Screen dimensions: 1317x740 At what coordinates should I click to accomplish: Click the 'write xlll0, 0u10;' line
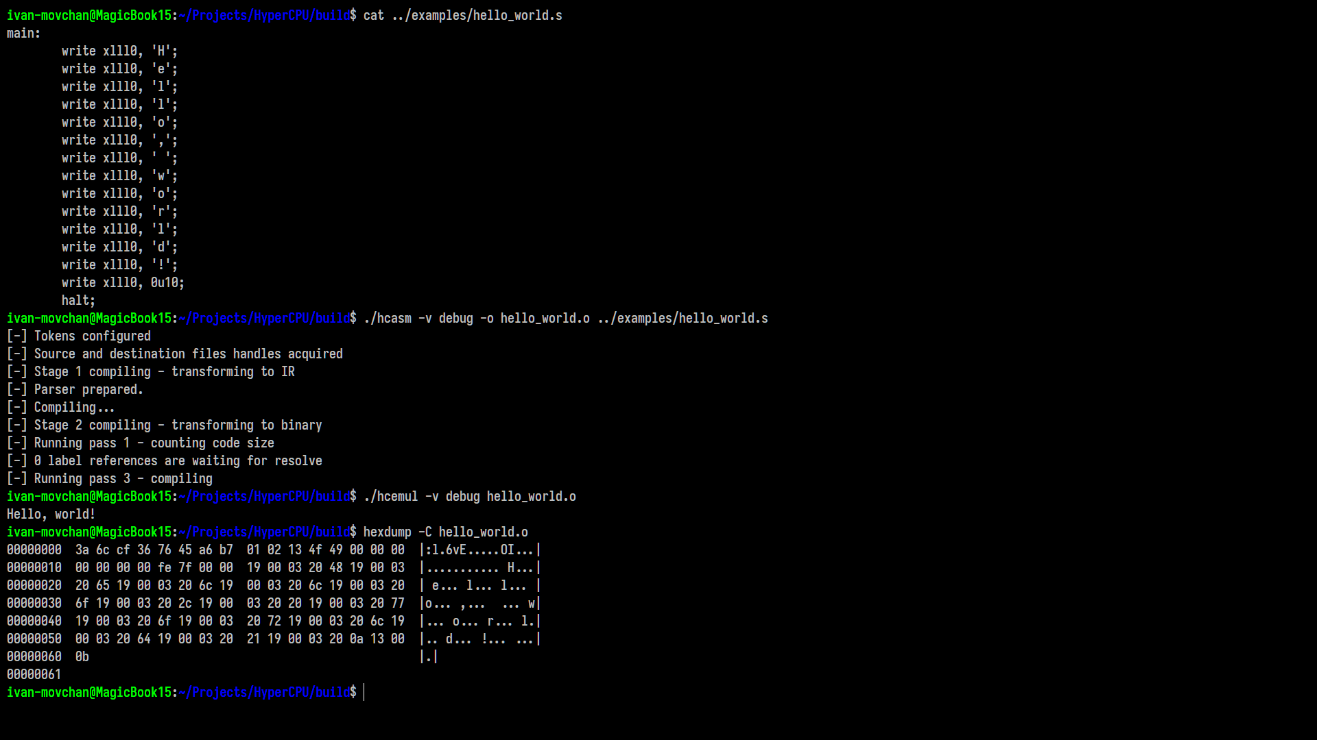[x=123, y=282]
